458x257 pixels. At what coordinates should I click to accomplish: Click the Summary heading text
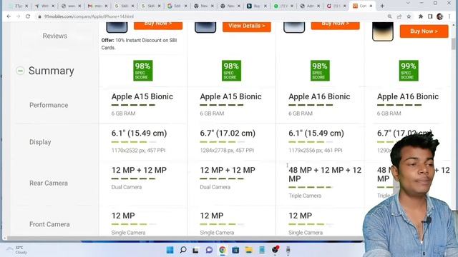click(x=52, y=71)
